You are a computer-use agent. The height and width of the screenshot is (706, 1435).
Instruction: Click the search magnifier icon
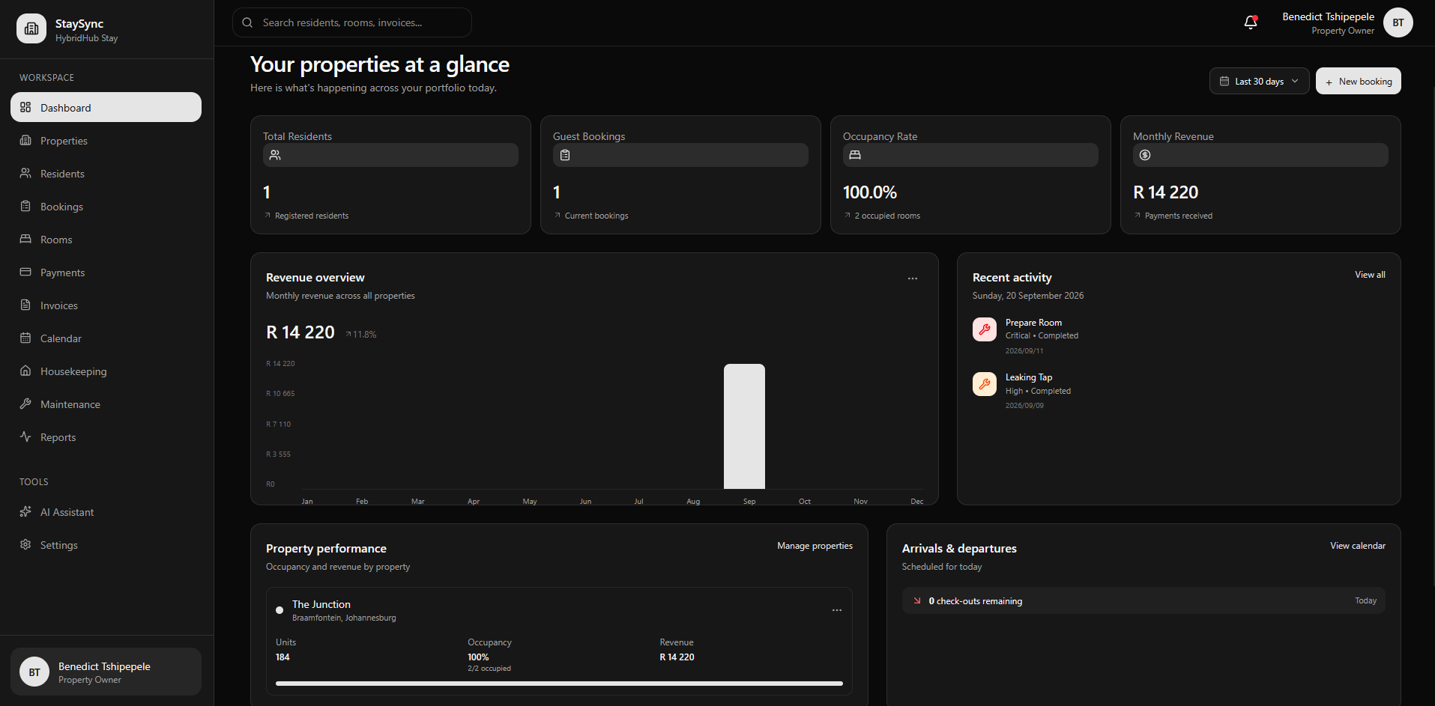click(x=247, y=22)
